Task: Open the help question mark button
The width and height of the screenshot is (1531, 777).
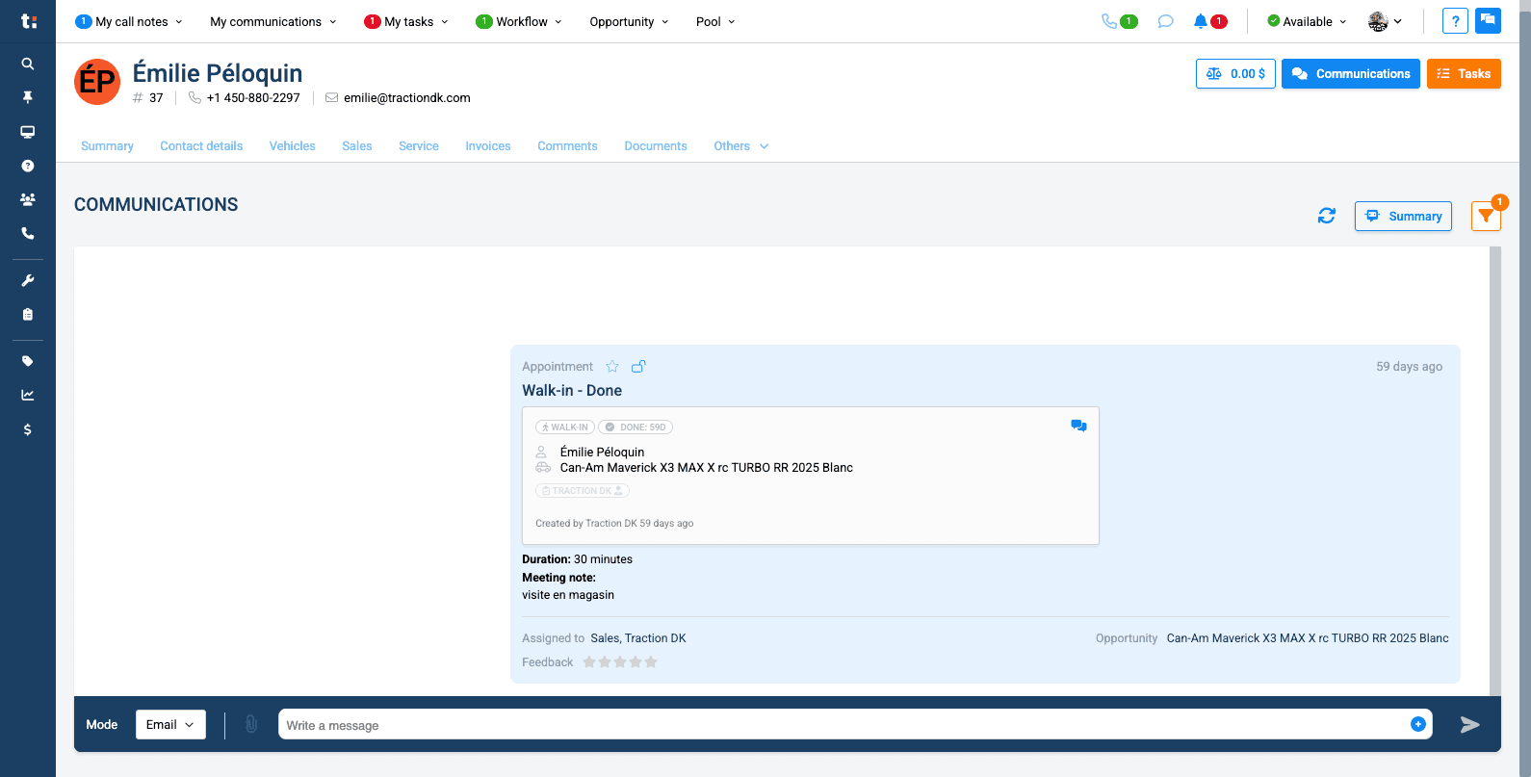Action: pos(1455,21)
